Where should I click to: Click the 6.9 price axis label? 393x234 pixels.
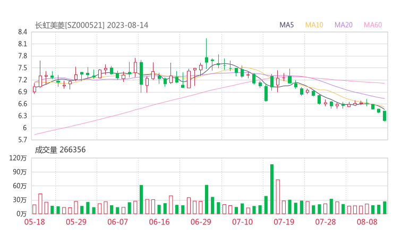pyautogui.click(x=22, y=92)
